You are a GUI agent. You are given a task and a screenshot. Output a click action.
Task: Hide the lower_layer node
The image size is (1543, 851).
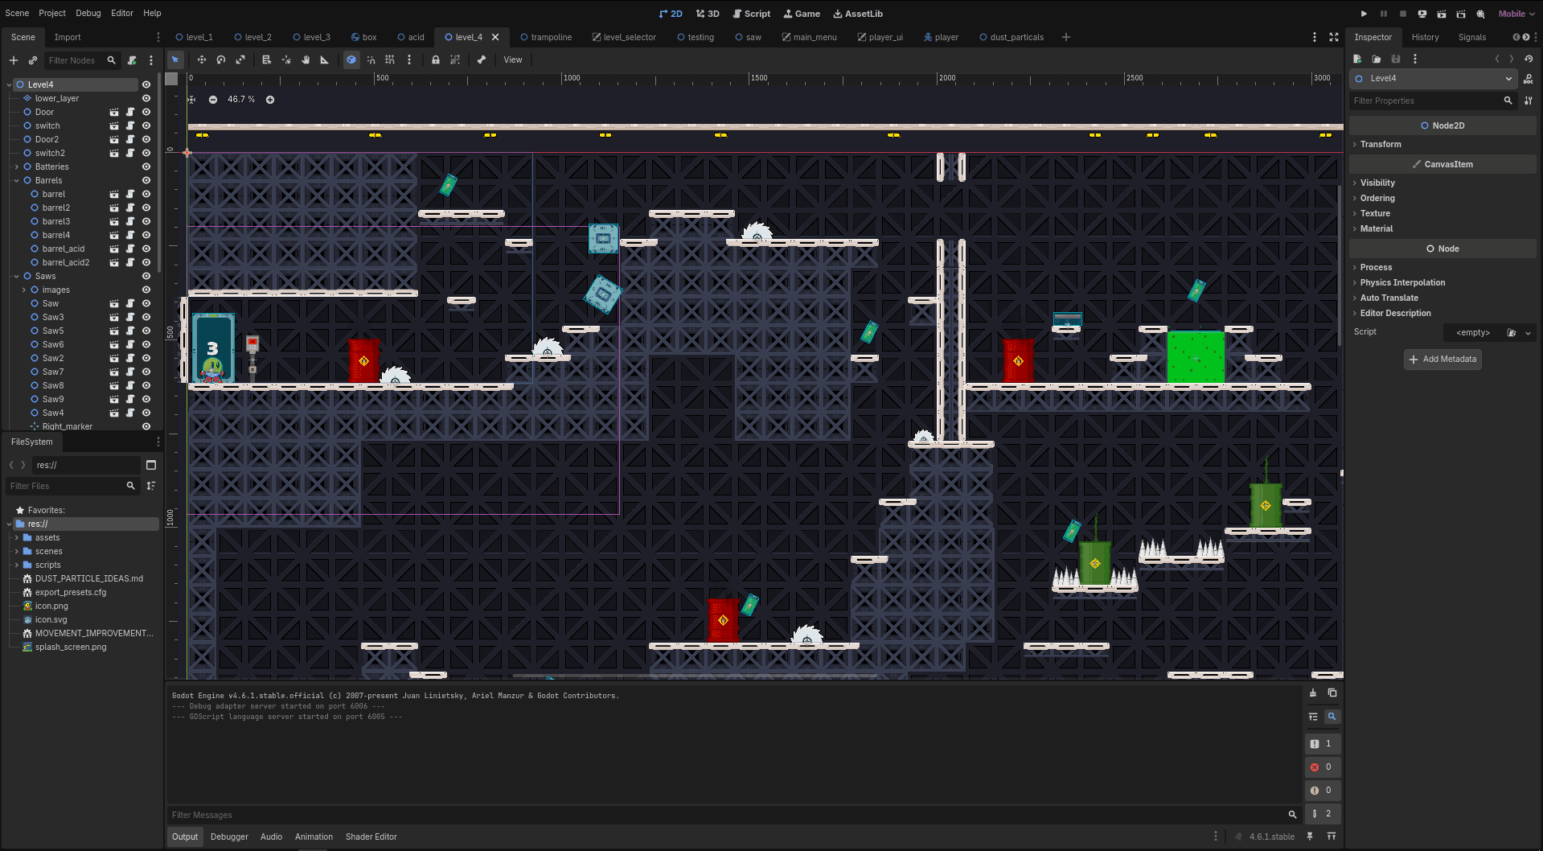(146, 98)
